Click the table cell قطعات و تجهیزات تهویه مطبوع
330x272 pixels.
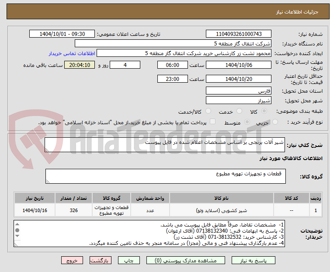pos(111,210)
